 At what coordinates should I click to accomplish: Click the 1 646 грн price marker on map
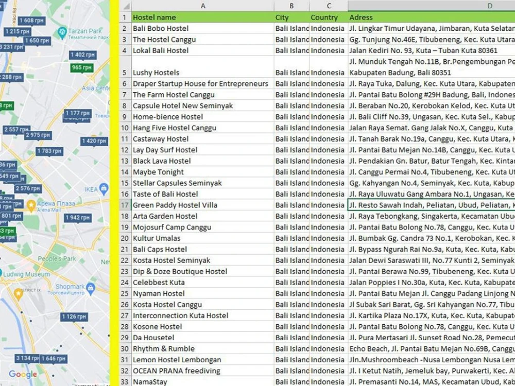click(53, 358)
